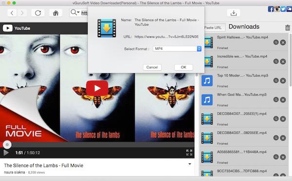This screenshot has height=181, width=292.
Task: Expand the video description arrow
Action: [190, 164]
